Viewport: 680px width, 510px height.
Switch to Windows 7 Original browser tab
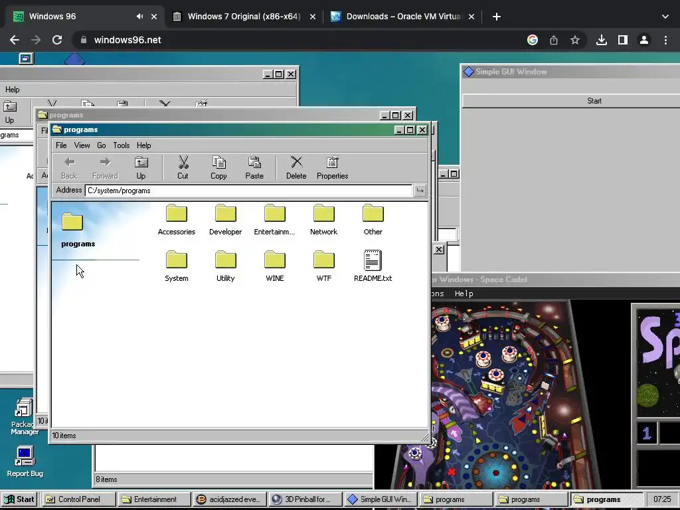tap(244, 17)
